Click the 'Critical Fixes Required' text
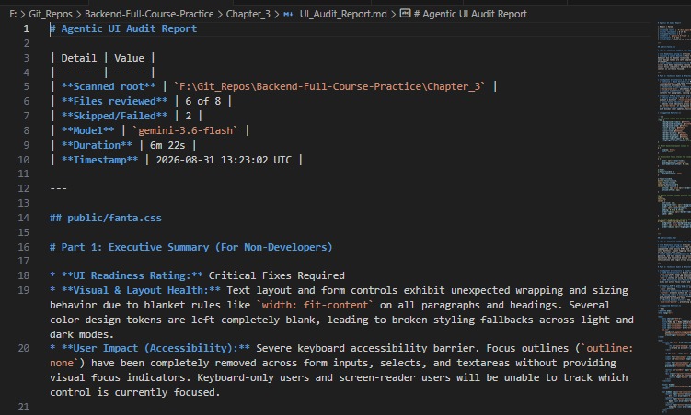This screenshot has height=415, width=691. [277, 275]
